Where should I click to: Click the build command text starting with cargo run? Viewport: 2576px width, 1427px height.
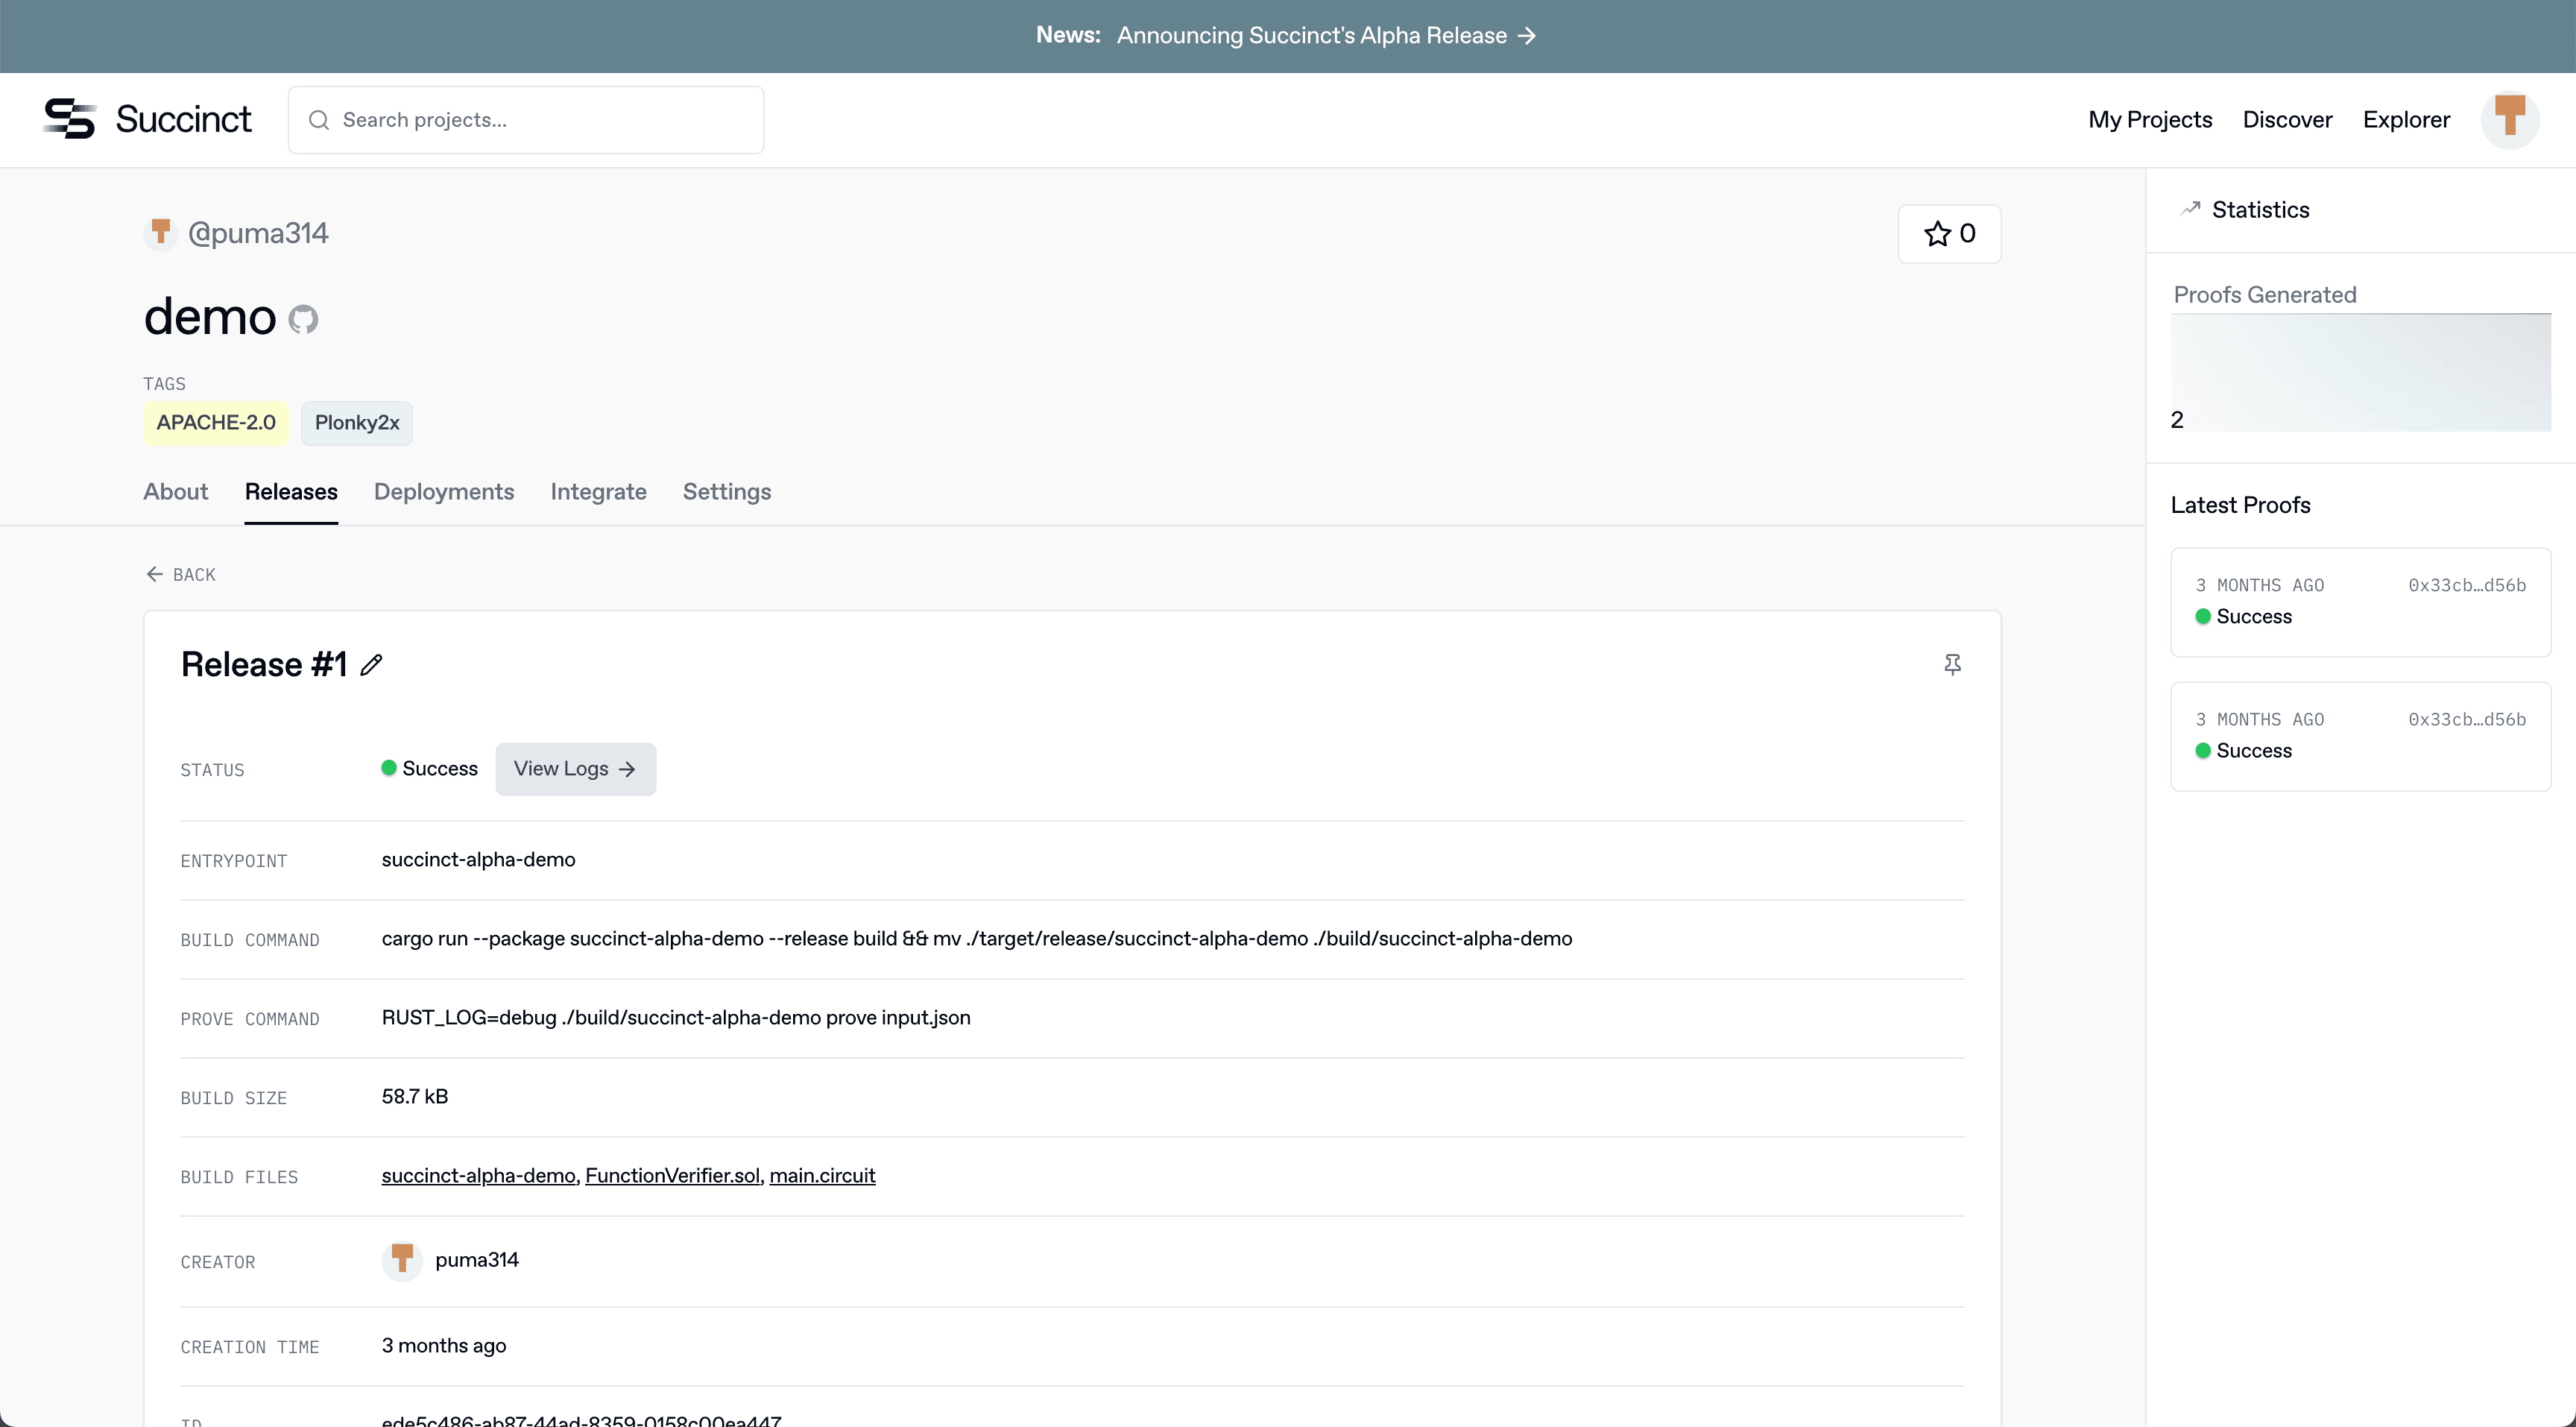(977, 939)
